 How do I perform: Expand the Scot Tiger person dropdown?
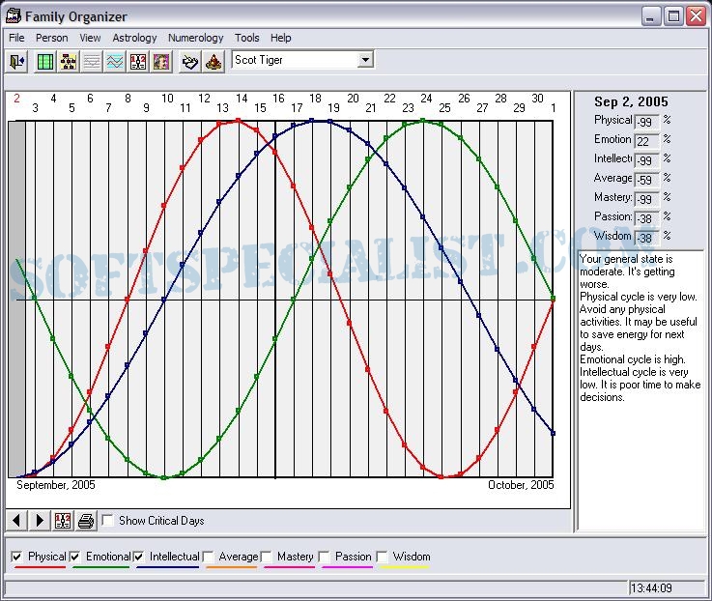click(x=364, y=60)
